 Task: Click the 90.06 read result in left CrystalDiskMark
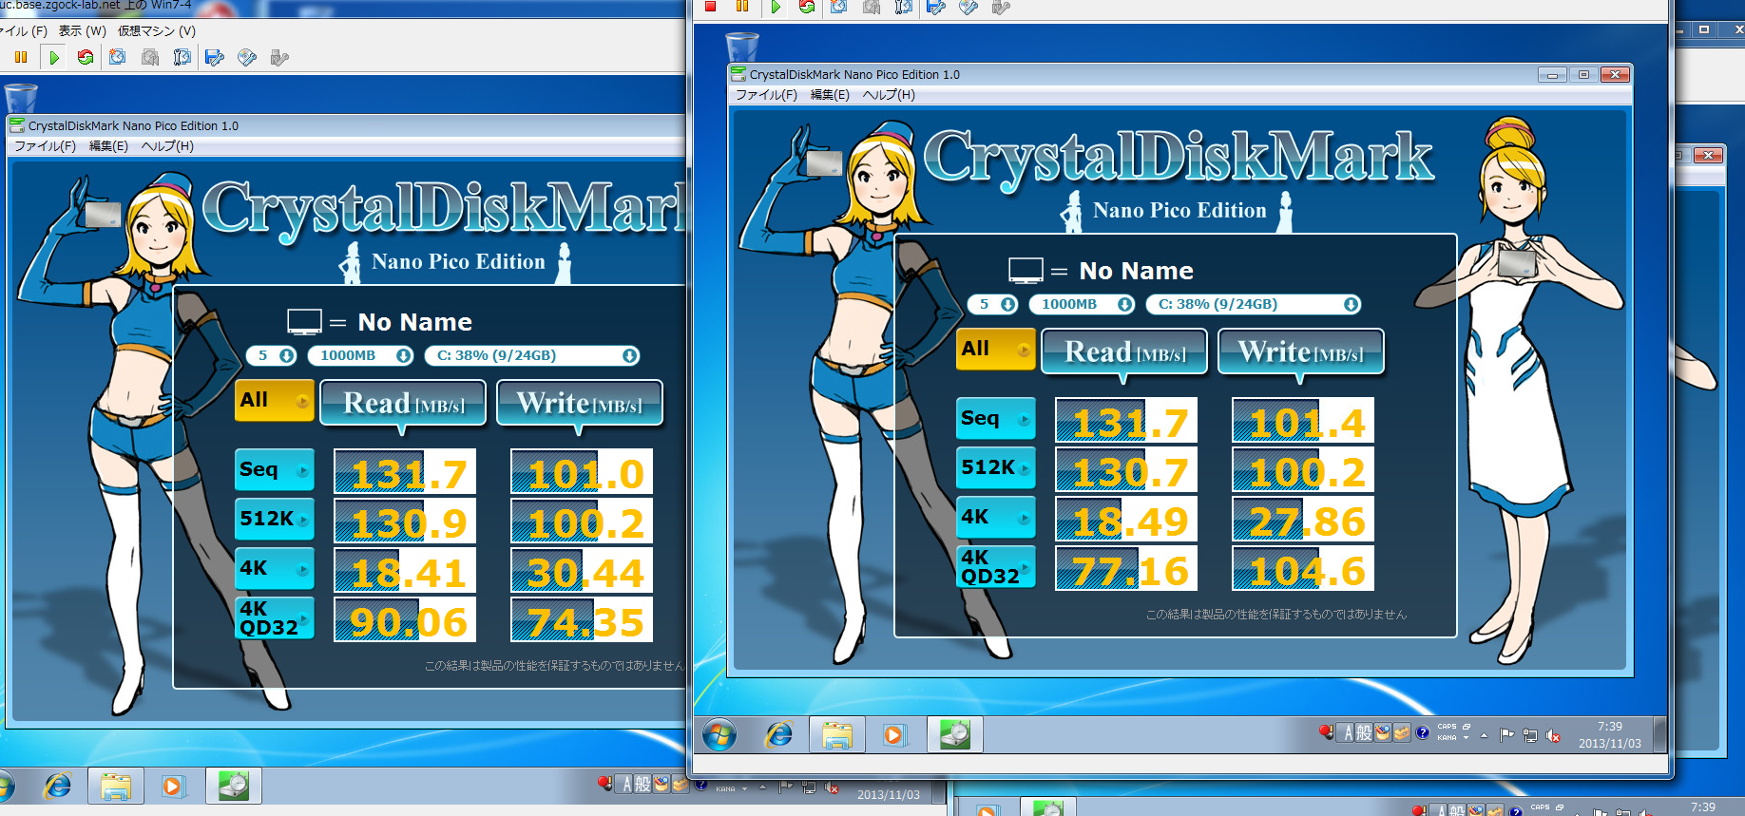[x=405, y=619]
